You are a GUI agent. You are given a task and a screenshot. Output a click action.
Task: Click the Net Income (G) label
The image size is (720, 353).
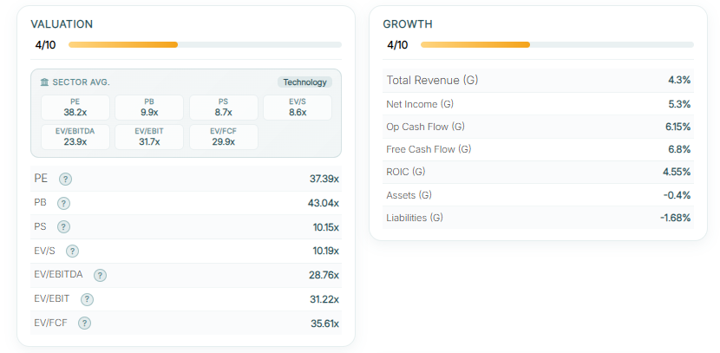click(x=420, y=104)
